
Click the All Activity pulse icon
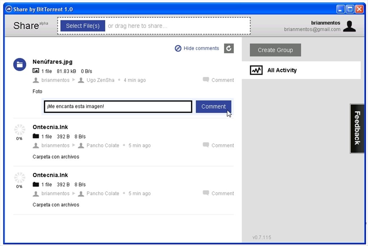[x=256, y=70]
